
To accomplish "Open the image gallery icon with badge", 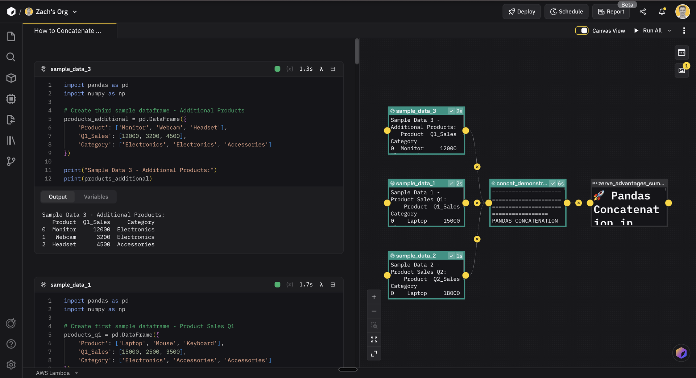I will [681, 70].
